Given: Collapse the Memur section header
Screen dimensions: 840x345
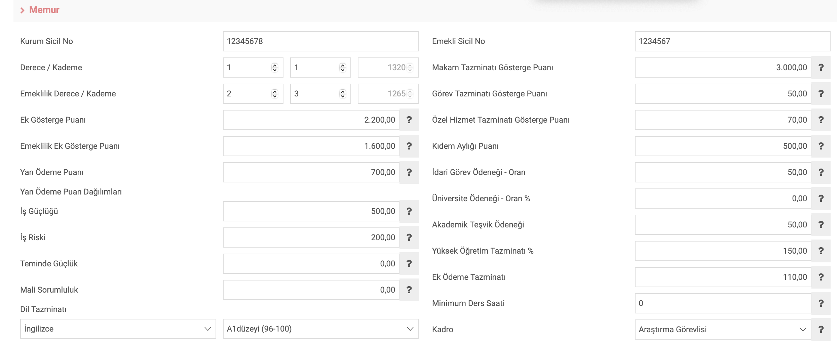Looking at the screenshot, I should [40, 10].
